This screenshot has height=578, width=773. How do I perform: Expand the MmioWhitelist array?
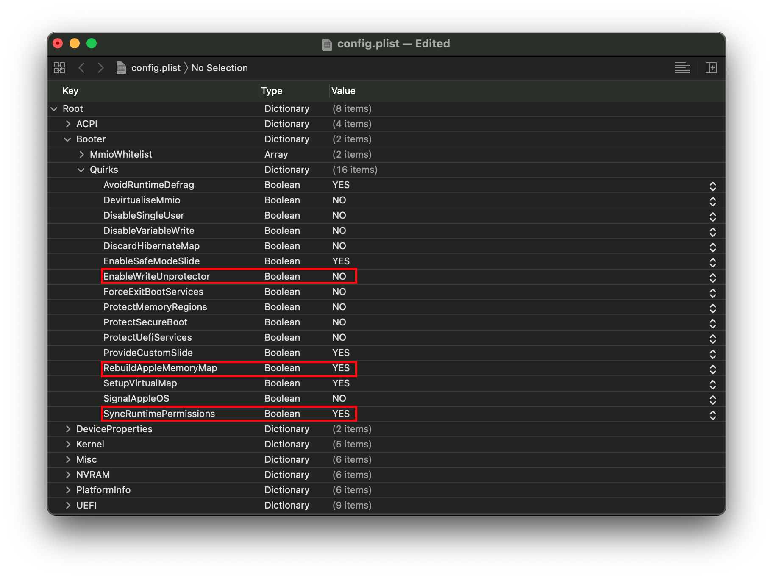pyautogui.click(x=81, y=154)
